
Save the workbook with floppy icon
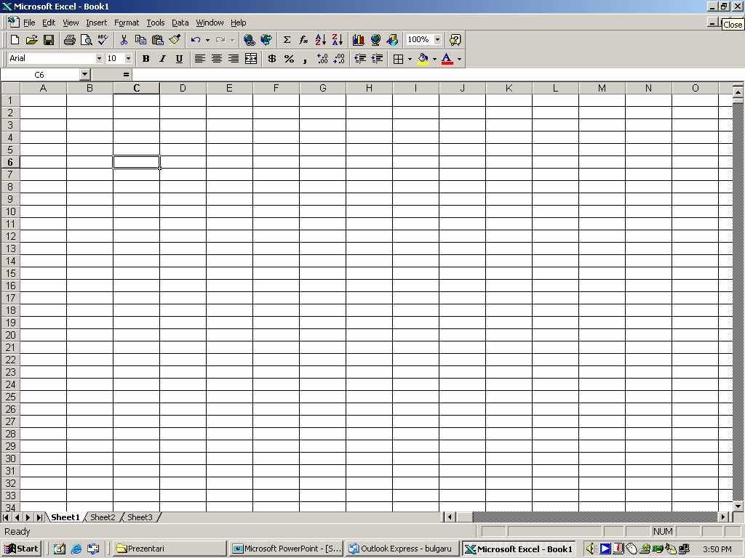coord(49,40)
